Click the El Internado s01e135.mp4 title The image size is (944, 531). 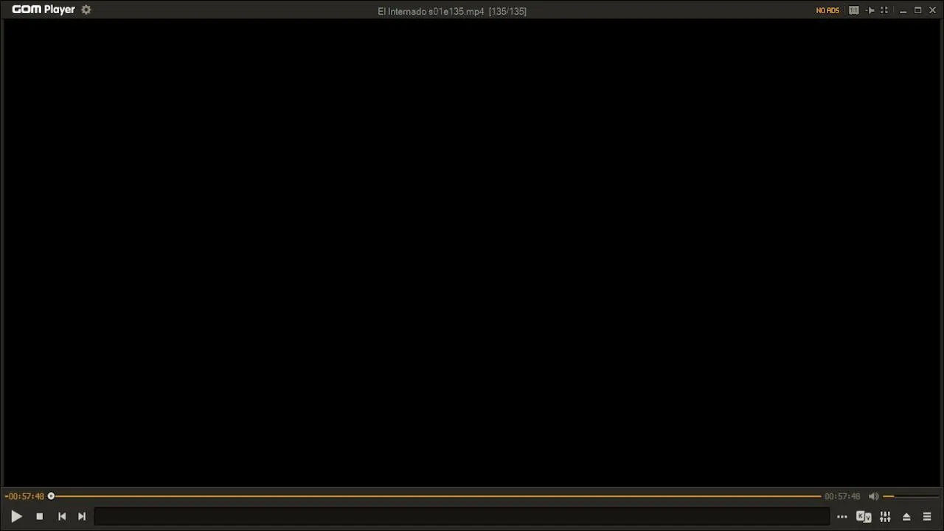pyautogui.click(x=431, y=11)
